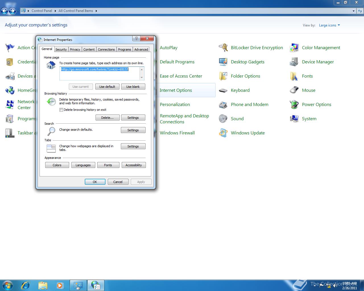Open the Windows Update icon
Screen dimensions: 364x291
pyautogui.click(x=223, y=133)
